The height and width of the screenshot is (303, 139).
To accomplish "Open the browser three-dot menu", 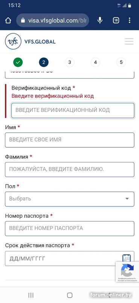I will pyautogui.click(x=130, y=20).
